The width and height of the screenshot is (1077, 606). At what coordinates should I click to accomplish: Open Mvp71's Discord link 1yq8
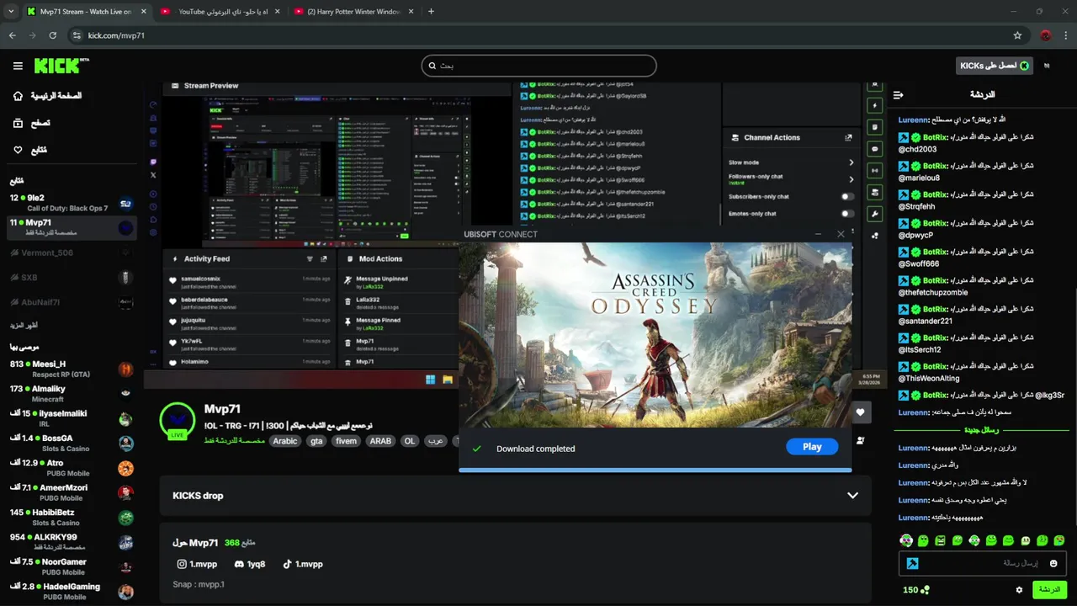pyautogui.click(x=250, y=564)
